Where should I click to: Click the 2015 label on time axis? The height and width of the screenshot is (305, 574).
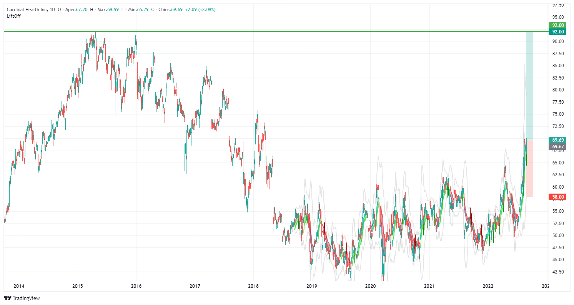click(x=78, y=286)
